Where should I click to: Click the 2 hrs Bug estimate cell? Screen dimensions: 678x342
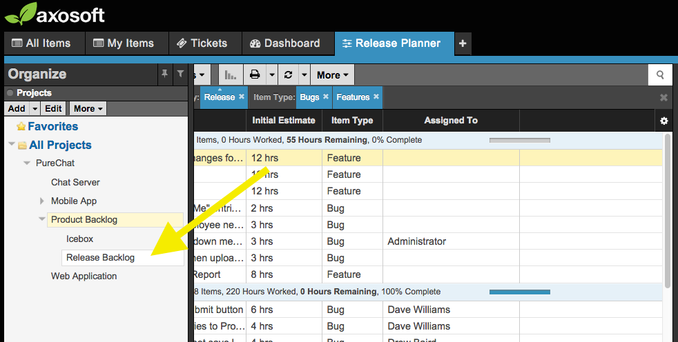click(x=284, y=208)
